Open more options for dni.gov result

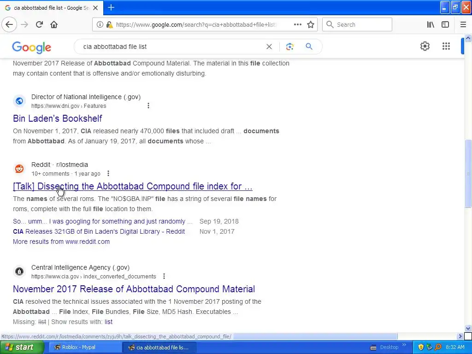coord(148,106)
